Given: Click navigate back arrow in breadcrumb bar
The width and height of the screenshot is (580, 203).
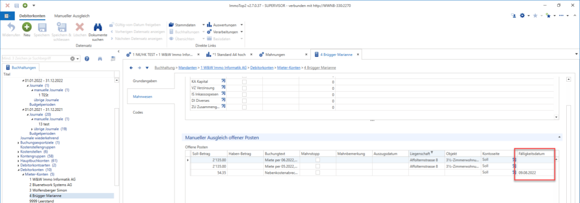Looking at the screenshot, I should click(x=132, y=68).
